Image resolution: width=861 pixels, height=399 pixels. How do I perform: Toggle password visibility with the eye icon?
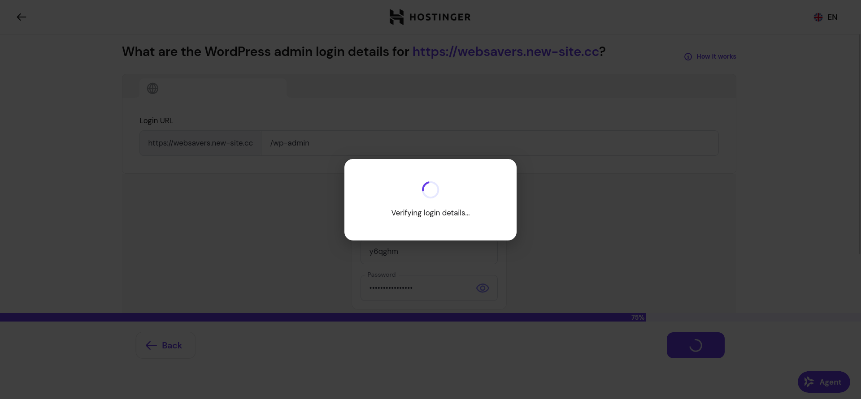[483, 288]
